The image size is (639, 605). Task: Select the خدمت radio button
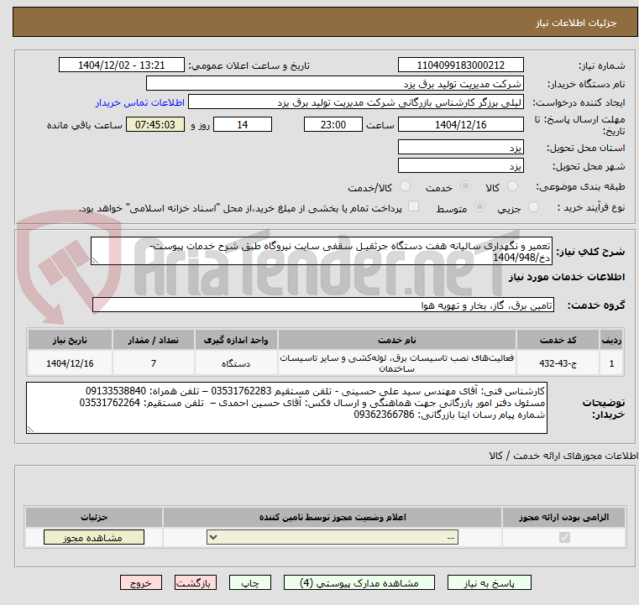[x=465, y=186]
